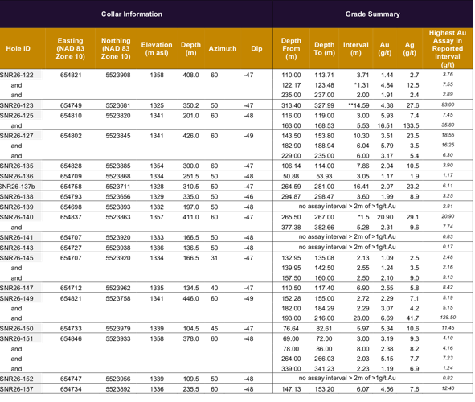
Task: Click hole ID SNR26-122
Action: pos(17,75)
